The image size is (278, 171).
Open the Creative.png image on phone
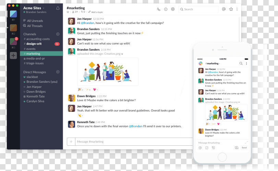[226, 113]
